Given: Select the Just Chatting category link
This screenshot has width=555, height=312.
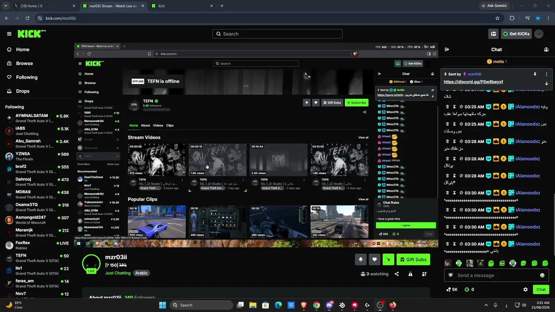Looking at the screenshot, I should coord(118,273).
